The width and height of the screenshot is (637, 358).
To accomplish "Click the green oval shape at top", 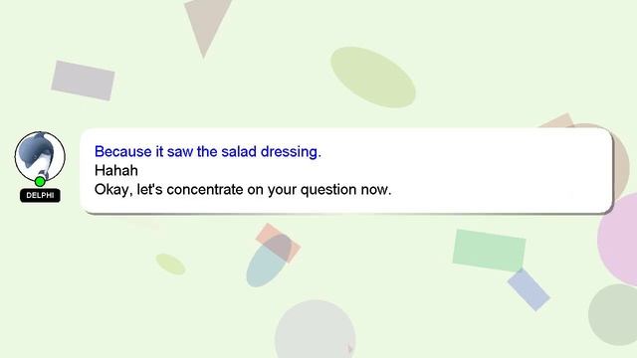I will pos(373,78).
